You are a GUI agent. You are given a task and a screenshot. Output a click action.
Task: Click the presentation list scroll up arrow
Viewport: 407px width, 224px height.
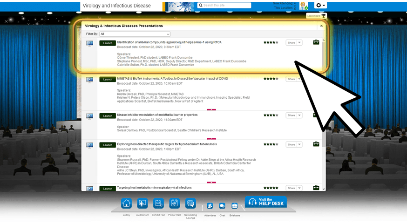pos(324,40)
